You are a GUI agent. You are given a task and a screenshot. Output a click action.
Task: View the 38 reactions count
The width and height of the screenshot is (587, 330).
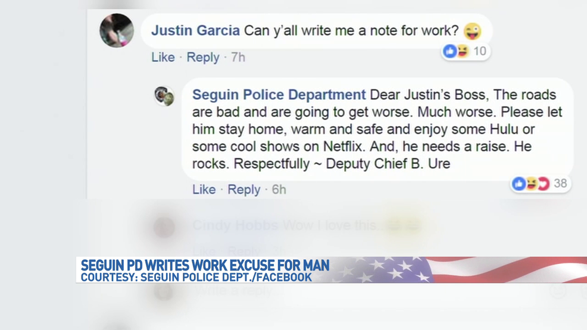(560, 184)
